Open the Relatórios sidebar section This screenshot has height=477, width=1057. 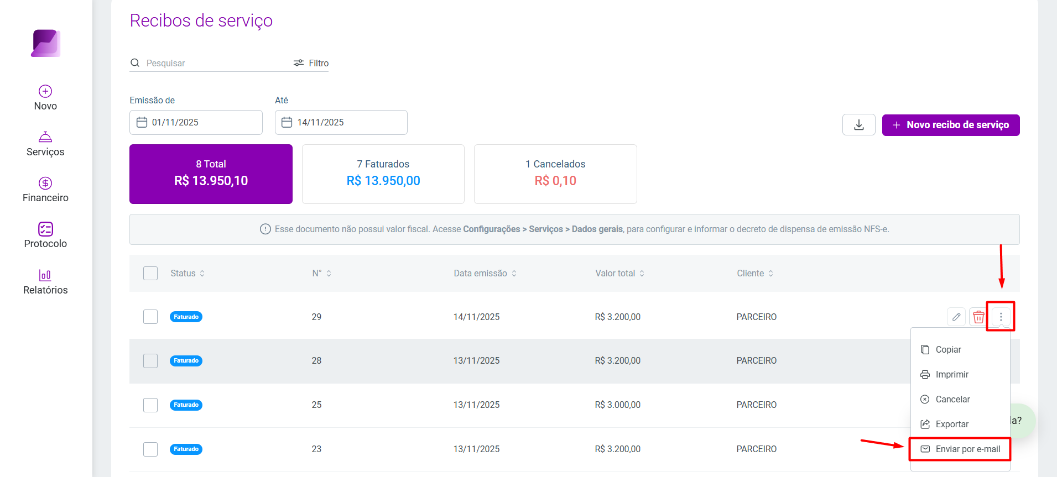pyautogui.click(x=45, y=282)
